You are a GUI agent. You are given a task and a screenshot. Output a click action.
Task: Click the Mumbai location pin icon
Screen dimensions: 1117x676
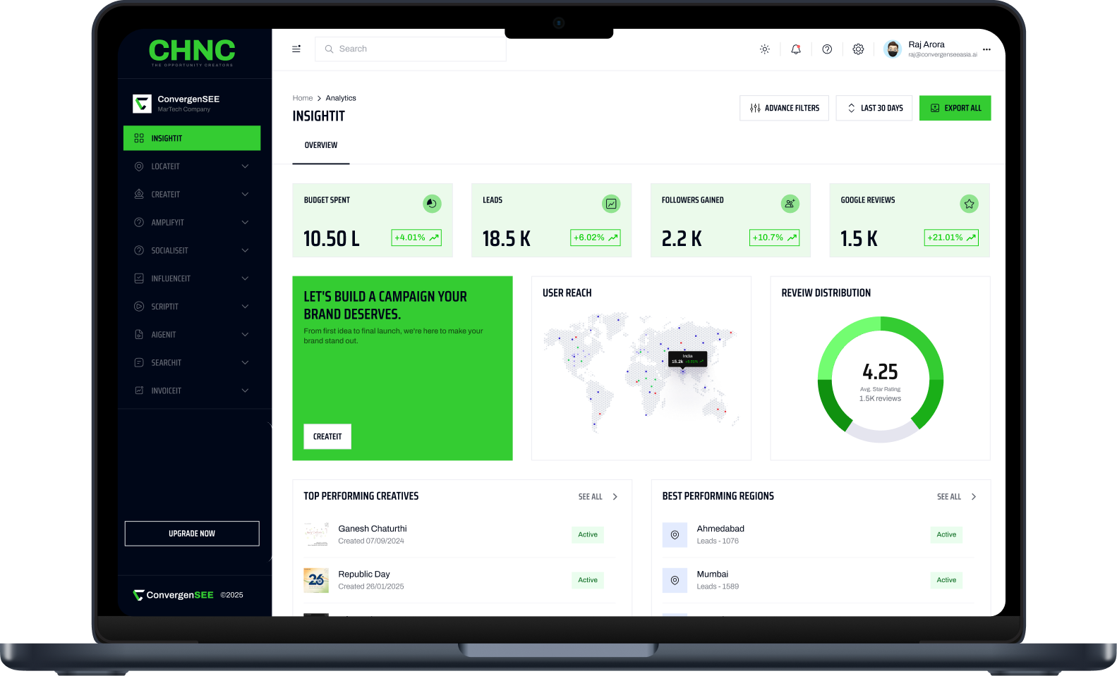[675, 580]
